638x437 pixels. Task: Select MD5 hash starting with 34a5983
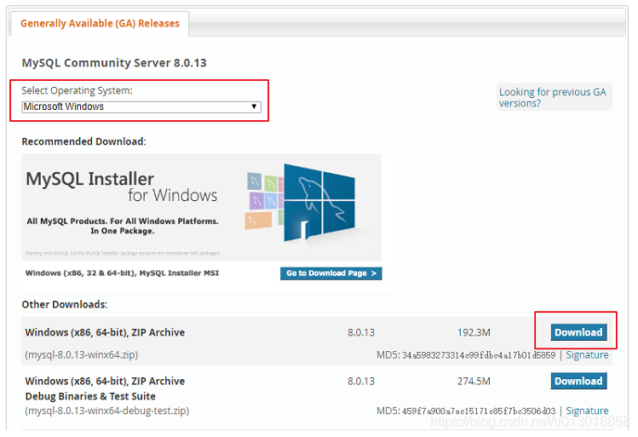[479, 355]
